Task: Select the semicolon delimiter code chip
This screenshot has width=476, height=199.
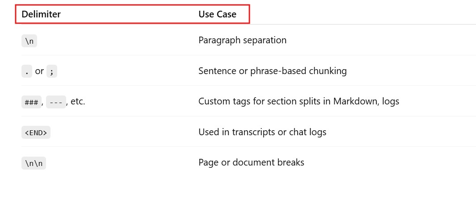Action: (x=52, y=71)
